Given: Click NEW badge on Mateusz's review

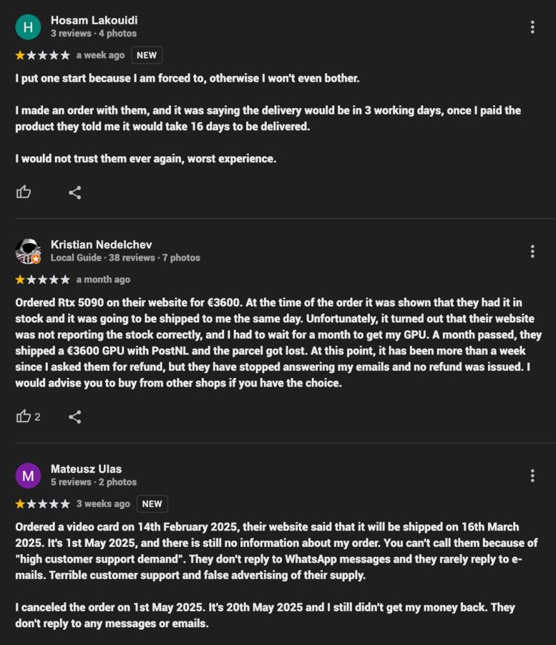Looking at the screenshot, I should point(152,504).
